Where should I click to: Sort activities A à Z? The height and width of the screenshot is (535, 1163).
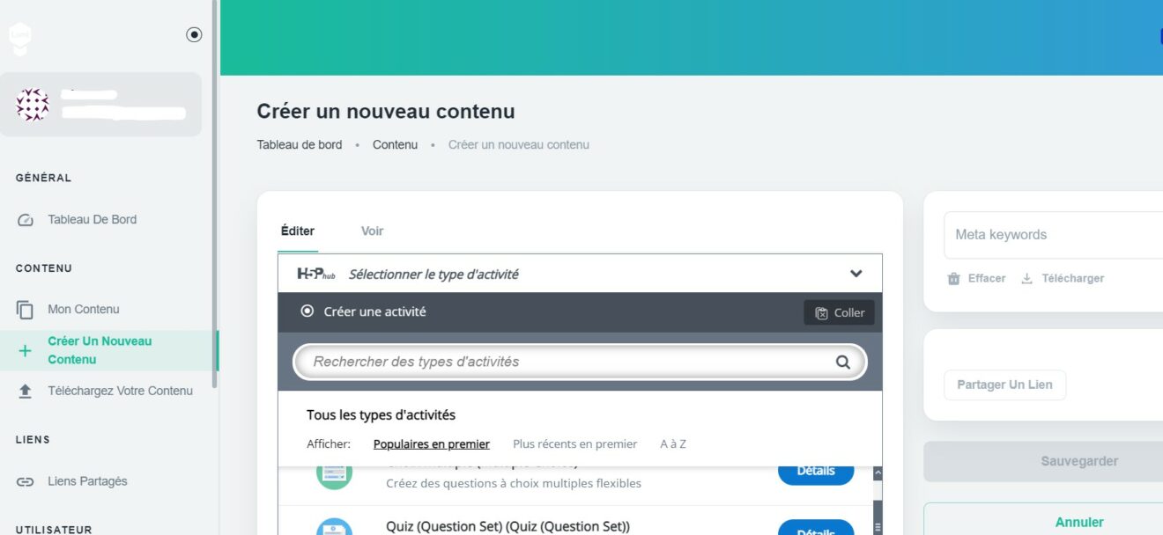(673, 444)
